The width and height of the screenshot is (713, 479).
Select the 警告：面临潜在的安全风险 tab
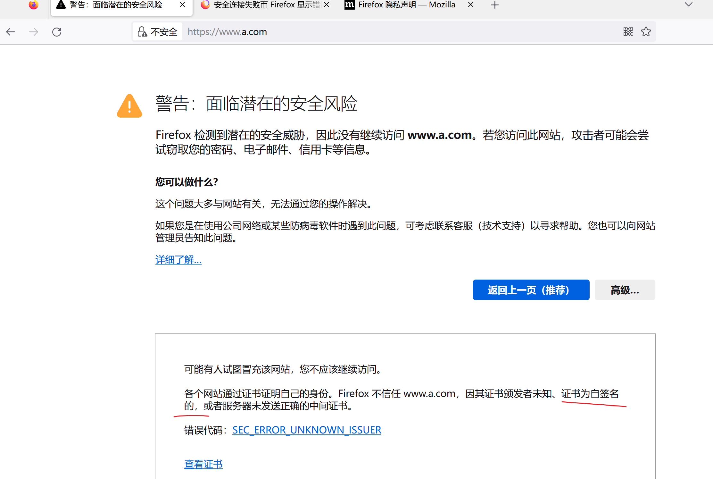click(x=115, y=5)
